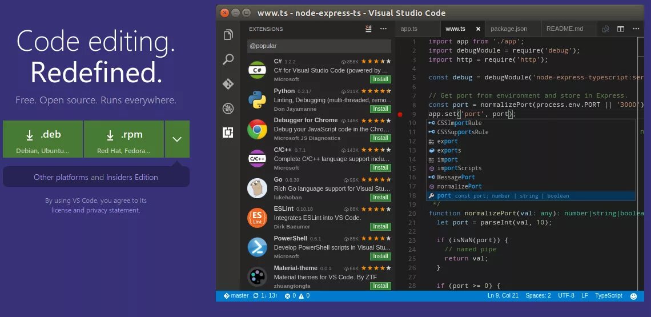Select the highlighted port suggestion
The image size is (651, 317).
(x=530, y=196)
